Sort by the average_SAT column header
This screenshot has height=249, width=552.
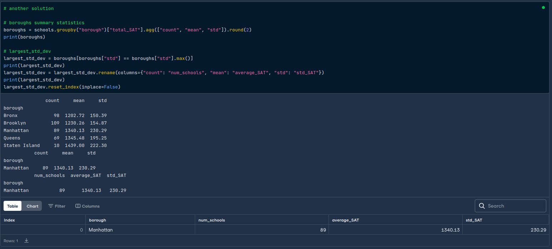click(x=395, y=220)
